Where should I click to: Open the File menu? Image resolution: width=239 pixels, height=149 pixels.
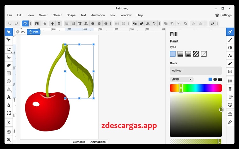[x=10, y=15]
